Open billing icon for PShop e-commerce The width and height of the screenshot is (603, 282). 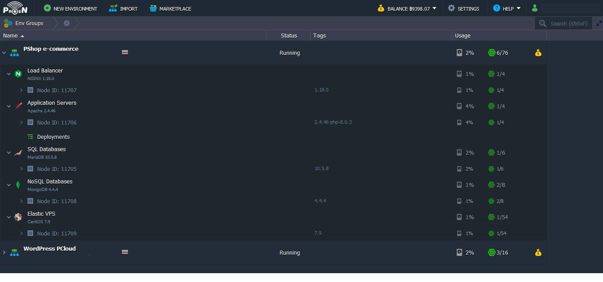click(x=538, y=53)
